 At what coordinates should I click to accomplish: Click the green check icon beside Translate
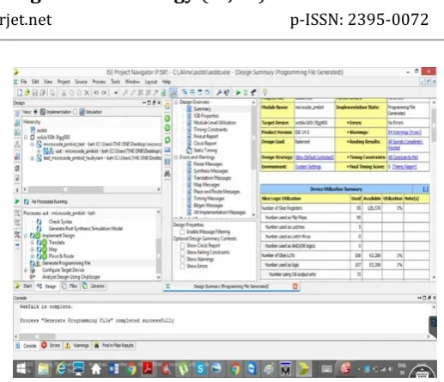(44, 243)
